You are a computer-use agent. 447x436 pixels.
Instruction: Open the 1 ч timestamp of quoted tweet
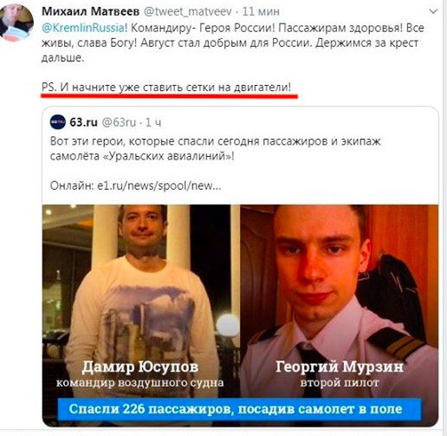click(153, 122)
